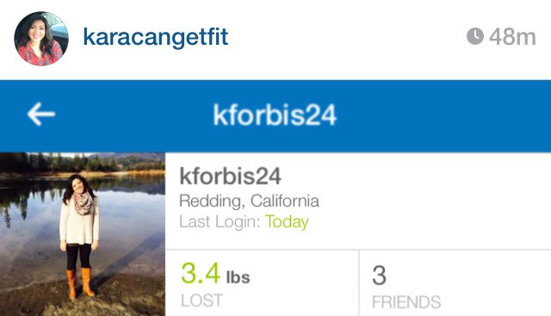The height and width of the screenshot is (316, 551).
Task: Select the gray kforbis24 profile name
Action: (x=230, y=176)
